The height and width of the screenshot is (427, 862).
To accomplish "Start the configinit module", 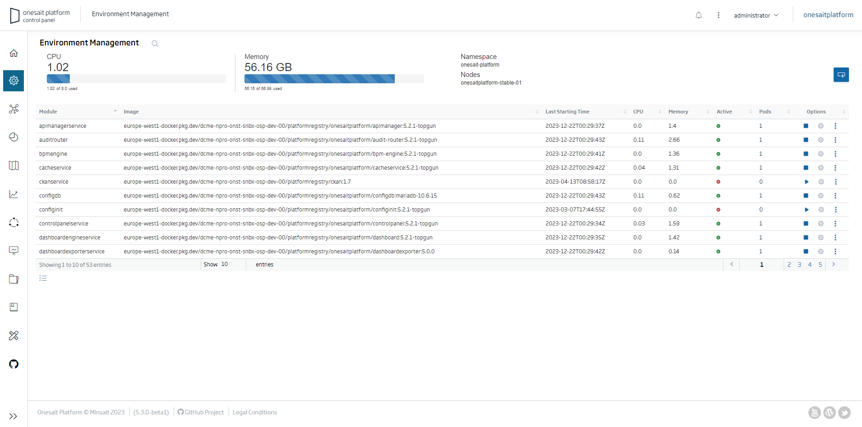I will [x=806, y=210].
